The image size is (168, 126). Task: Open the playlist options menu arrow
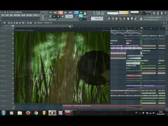pyautogui.click(x=2, y=23)
